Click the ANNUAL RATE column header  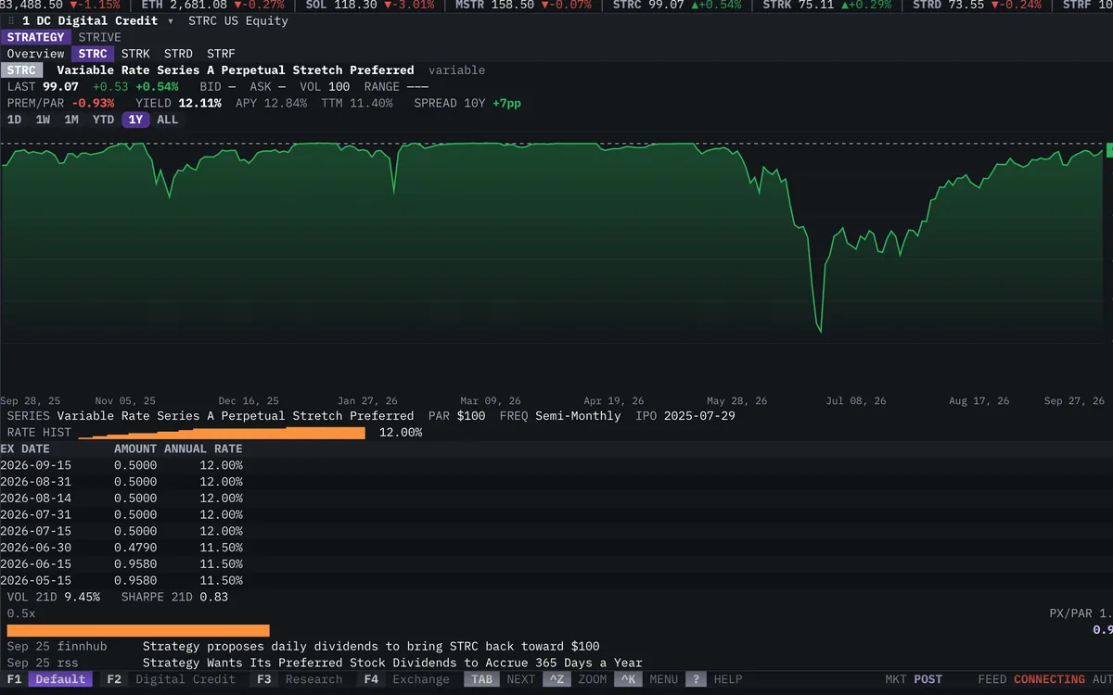click(203, 449)
